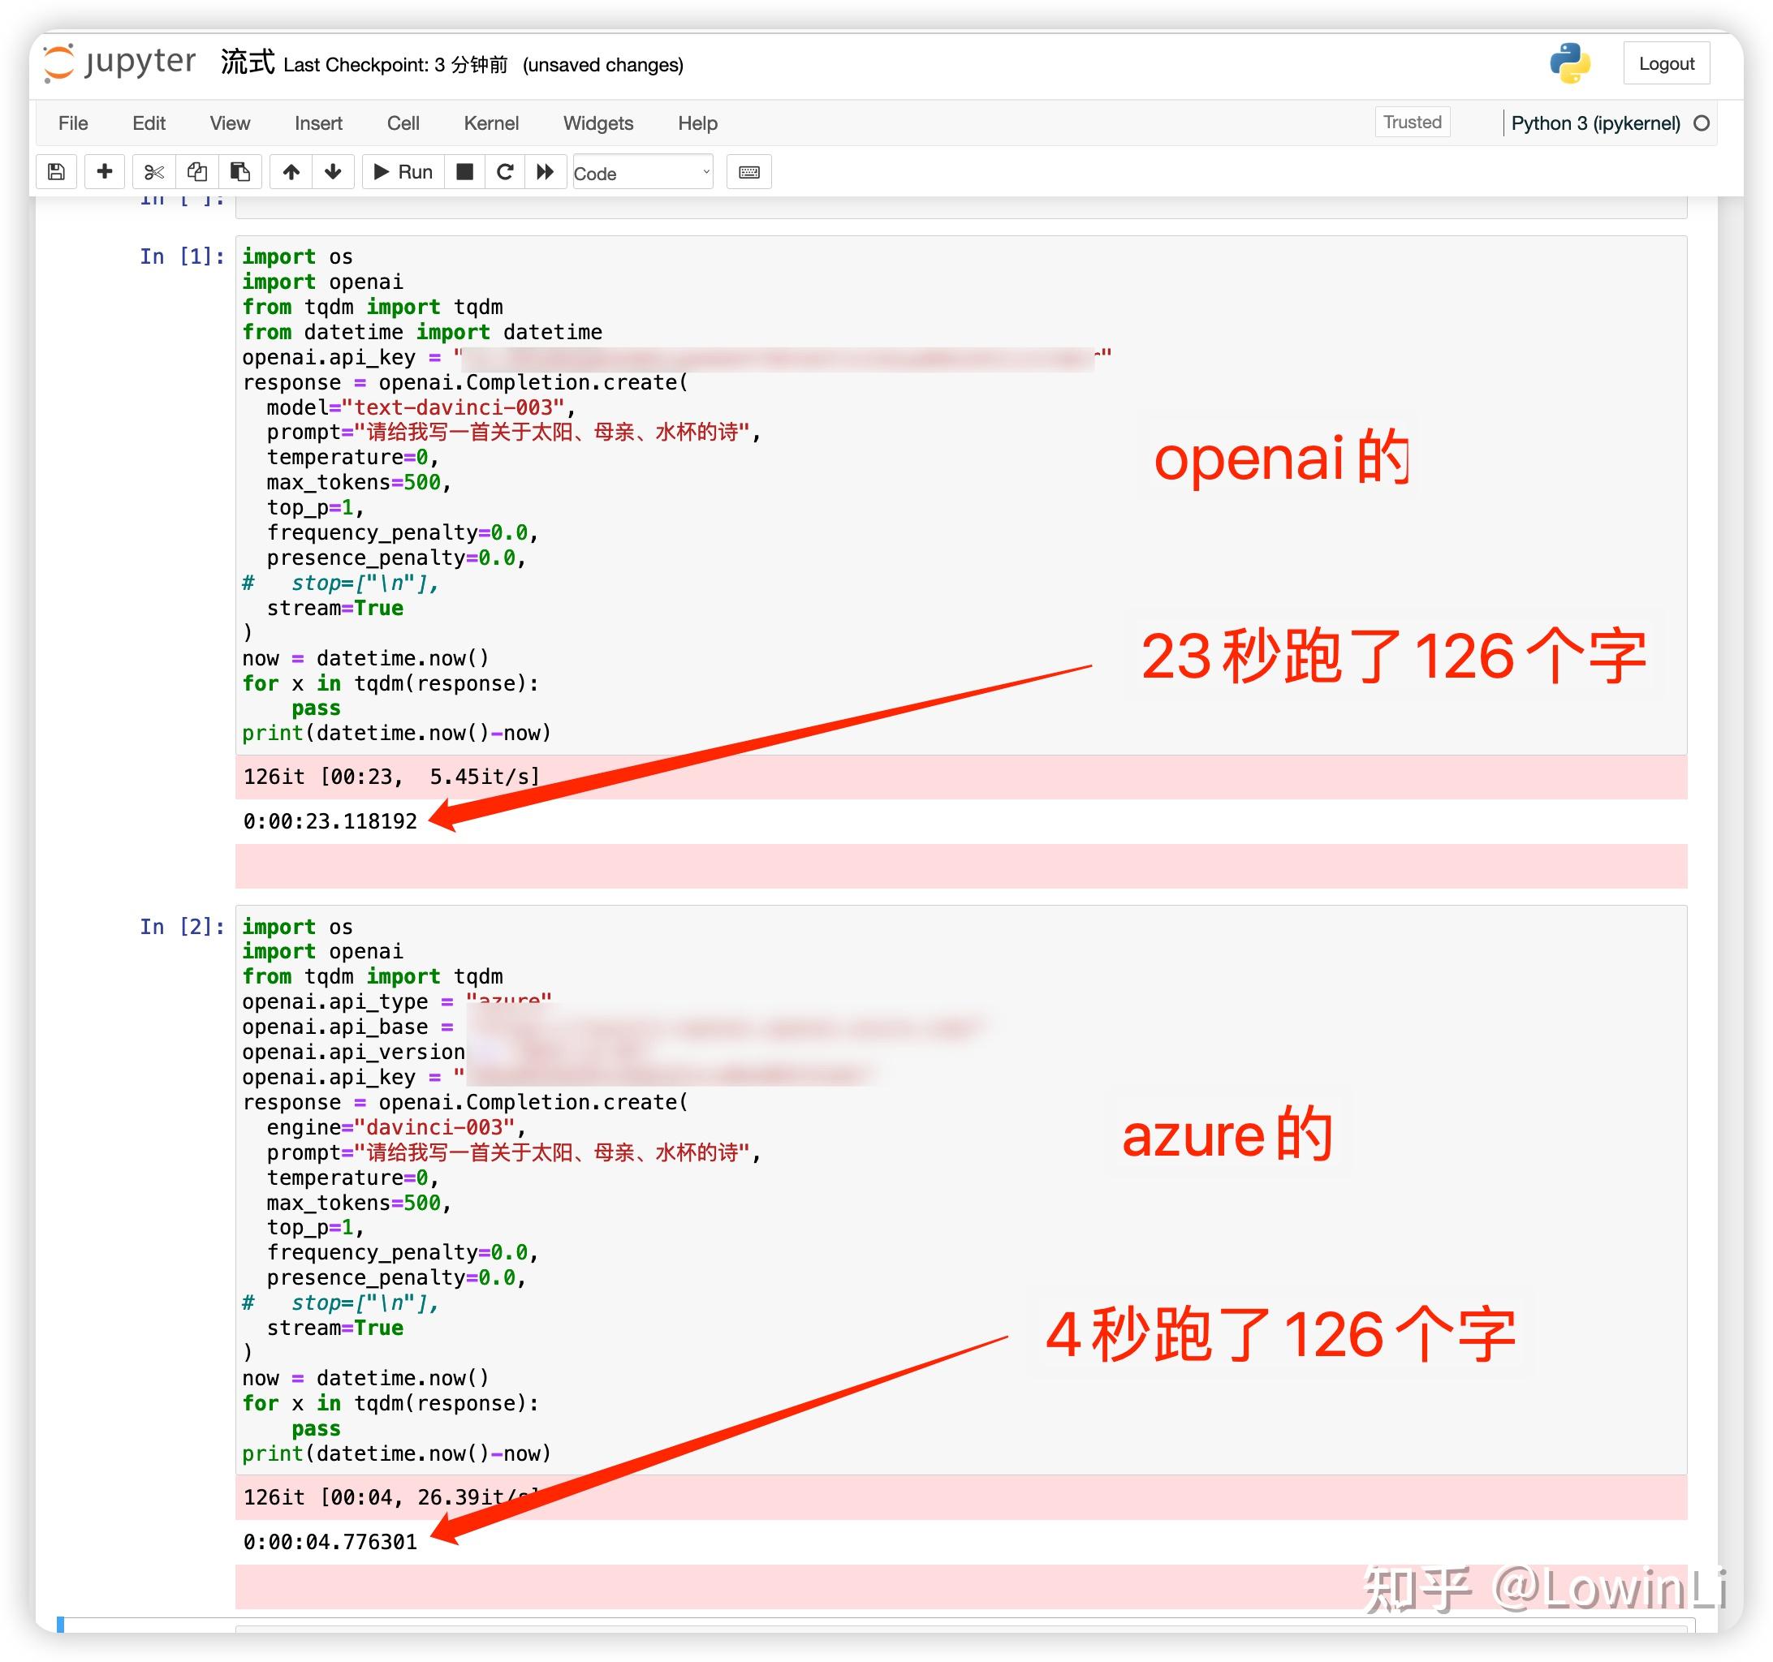
Task: Restart kernel and run all with fast-forward icon
Action: point(546,171)
